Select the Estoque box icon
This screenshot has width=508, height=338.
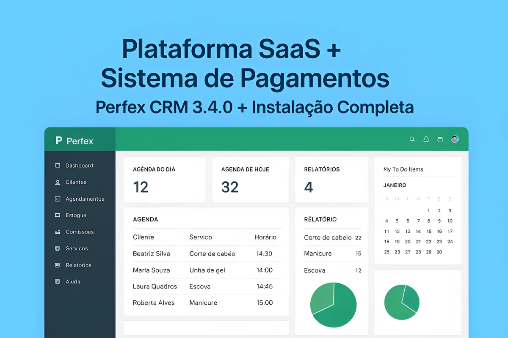tap(58, 215)
